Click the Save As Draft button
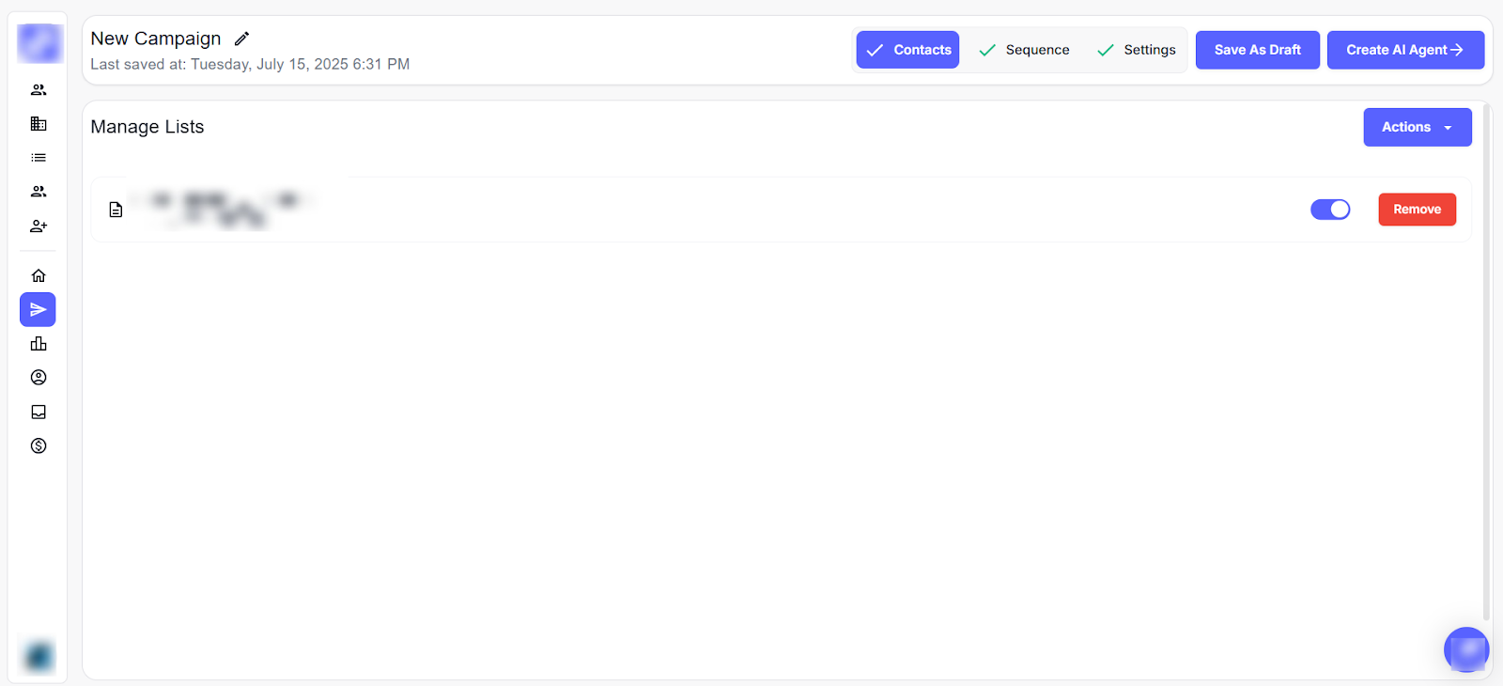1503x686 pixels. [x=1257, y=50]
